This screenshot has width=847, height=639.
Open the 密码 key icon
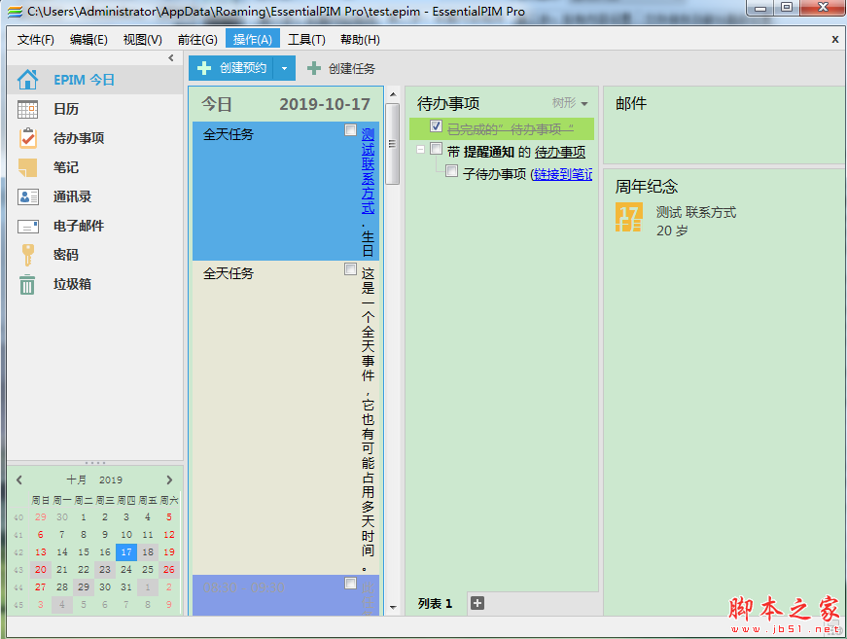(27, 255)
